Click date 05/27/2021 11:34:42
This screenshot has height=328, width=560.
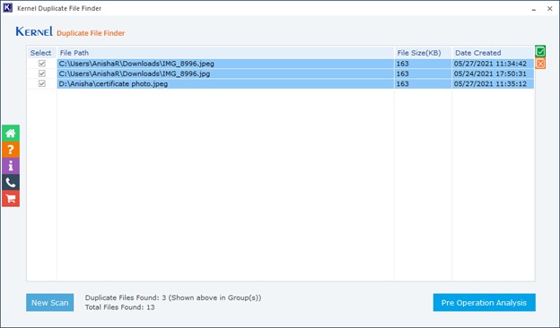tap(490, 64)
